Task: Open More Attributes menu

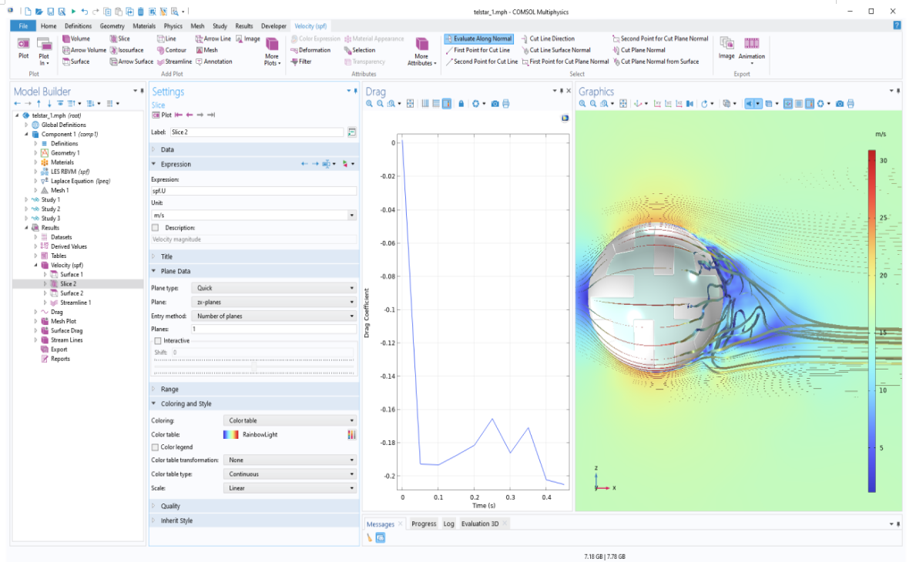Action: (421, 52)
